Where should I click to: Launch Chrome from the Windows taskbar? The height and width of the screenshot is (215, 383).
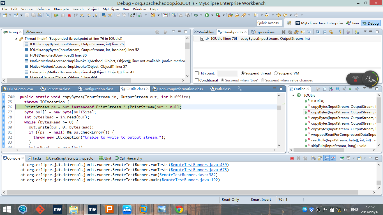click(x=179, y=209)
